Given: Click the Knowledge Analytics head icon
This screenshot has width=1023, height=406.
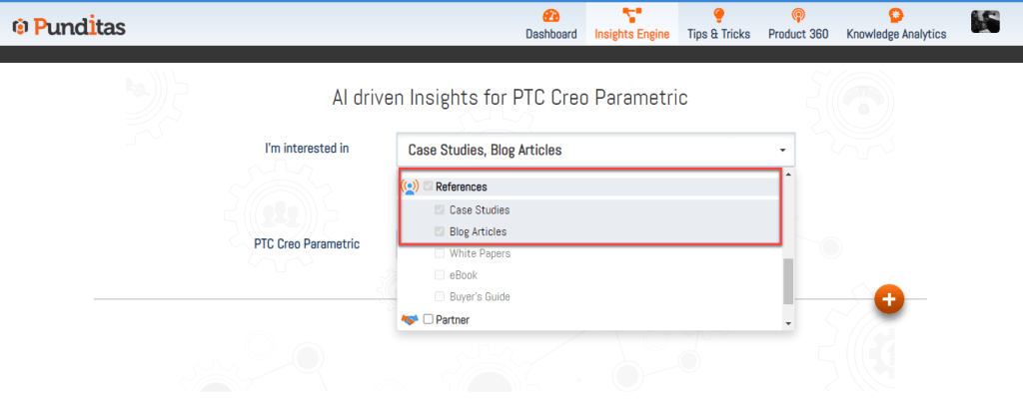Looking at the screenshot, I should [x=896, y=15].
